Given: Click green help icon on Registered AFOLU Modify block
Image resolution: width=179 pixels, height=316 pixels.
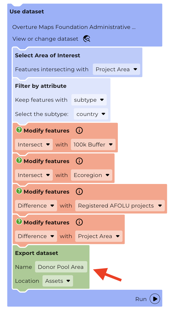Looking at the screenshot, I should pos(19,191).
